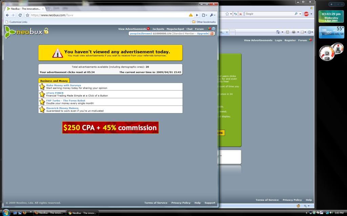Open Help in the Chrome window footer
This screenshot has height=216, width=347.
[198, 203]
